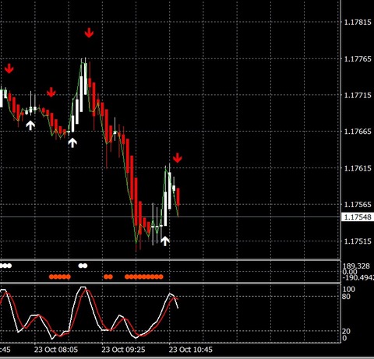This screenshot has height=359, width=374.
Task: Click the latest red sell arrow near 1.17615
Action: click(x=178, y=158)
